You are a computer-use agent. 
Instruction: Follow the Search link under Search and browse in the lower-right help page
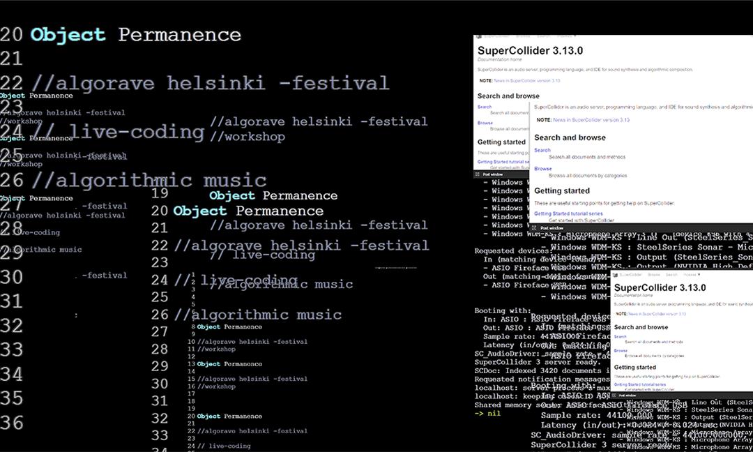tap(620, 337)
